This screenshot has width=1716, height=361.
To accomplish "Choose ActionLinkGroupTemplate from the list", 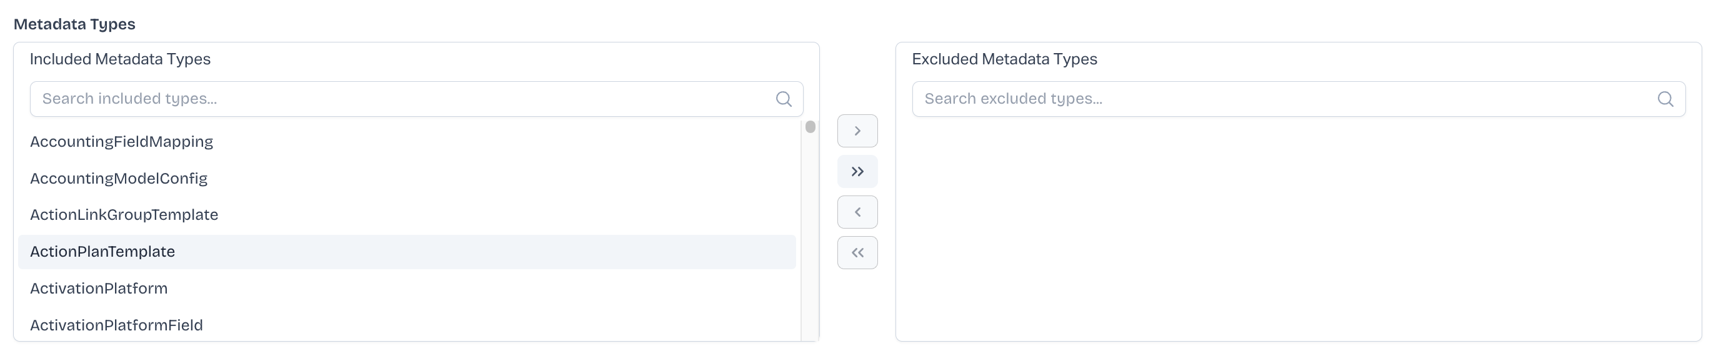I will pyautogui.click(x=124, y=215).
